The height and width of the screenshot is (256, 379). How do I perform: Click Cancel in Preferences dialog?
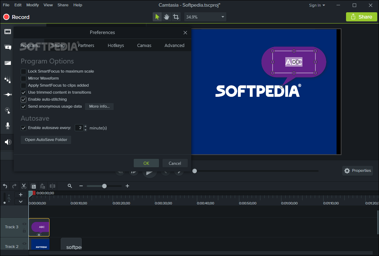point(175,163)
